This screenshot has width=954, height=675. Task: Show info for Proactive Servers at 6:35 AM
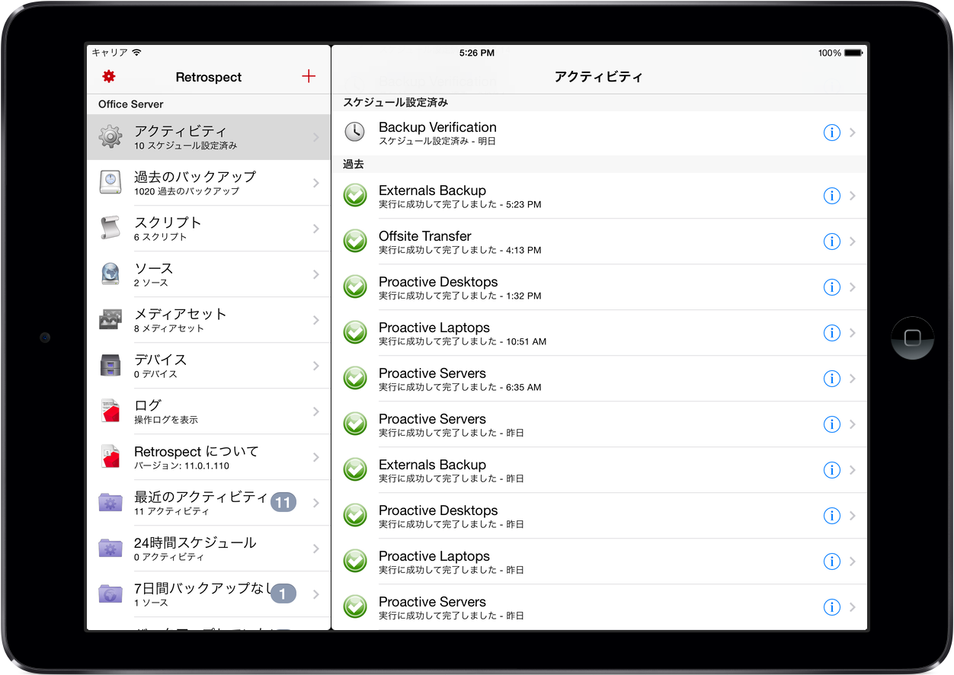coord(831,379)
